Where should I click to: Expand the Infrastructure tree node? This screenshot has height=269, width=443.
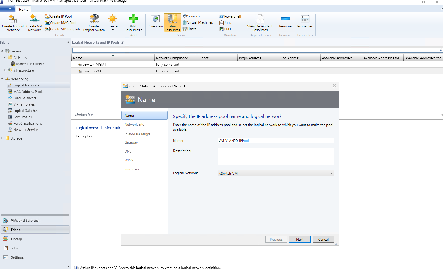coord(5,70)
